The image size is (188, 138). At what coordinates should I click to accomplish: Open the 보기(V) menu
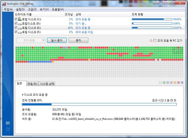coord(44,9)
